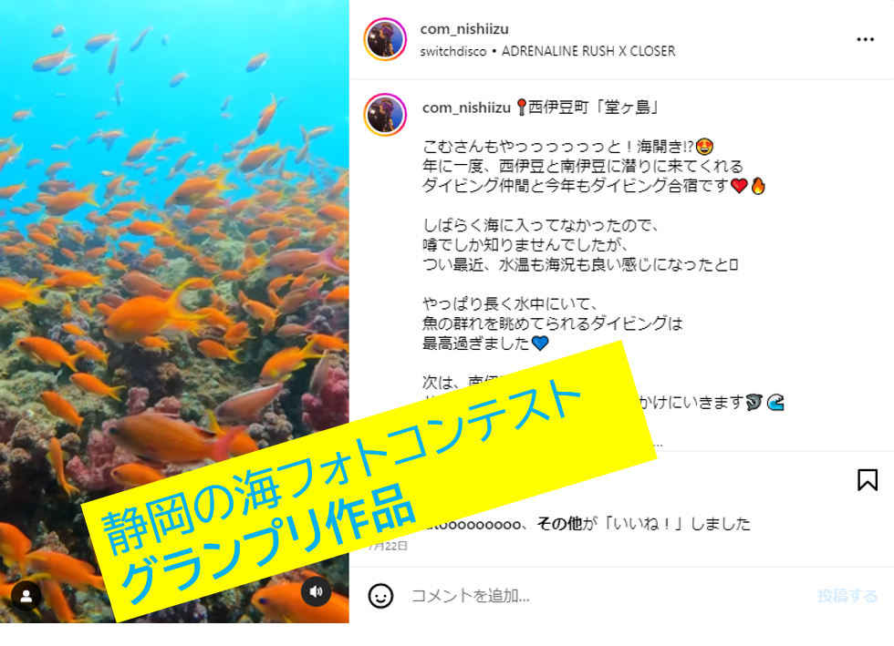This screenshot has height=646, width=894.
Task: Click the 7月22日 post date
Action: click(x=389, y=546)
